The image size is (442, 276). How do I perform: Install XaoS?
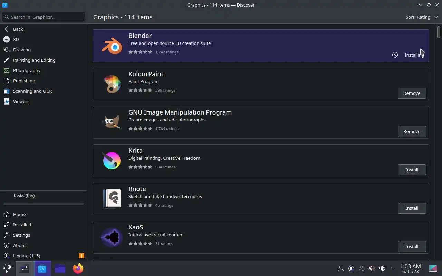[412, 246]
